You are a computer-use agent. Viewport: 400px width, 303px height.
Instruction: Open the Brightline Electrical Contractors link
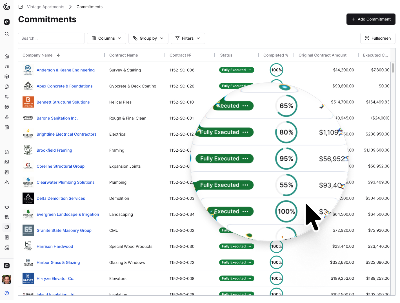[x=66, y=134]
